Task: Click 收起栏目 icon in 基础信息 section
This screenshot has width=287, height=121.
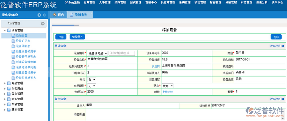Action: (283, 46)
